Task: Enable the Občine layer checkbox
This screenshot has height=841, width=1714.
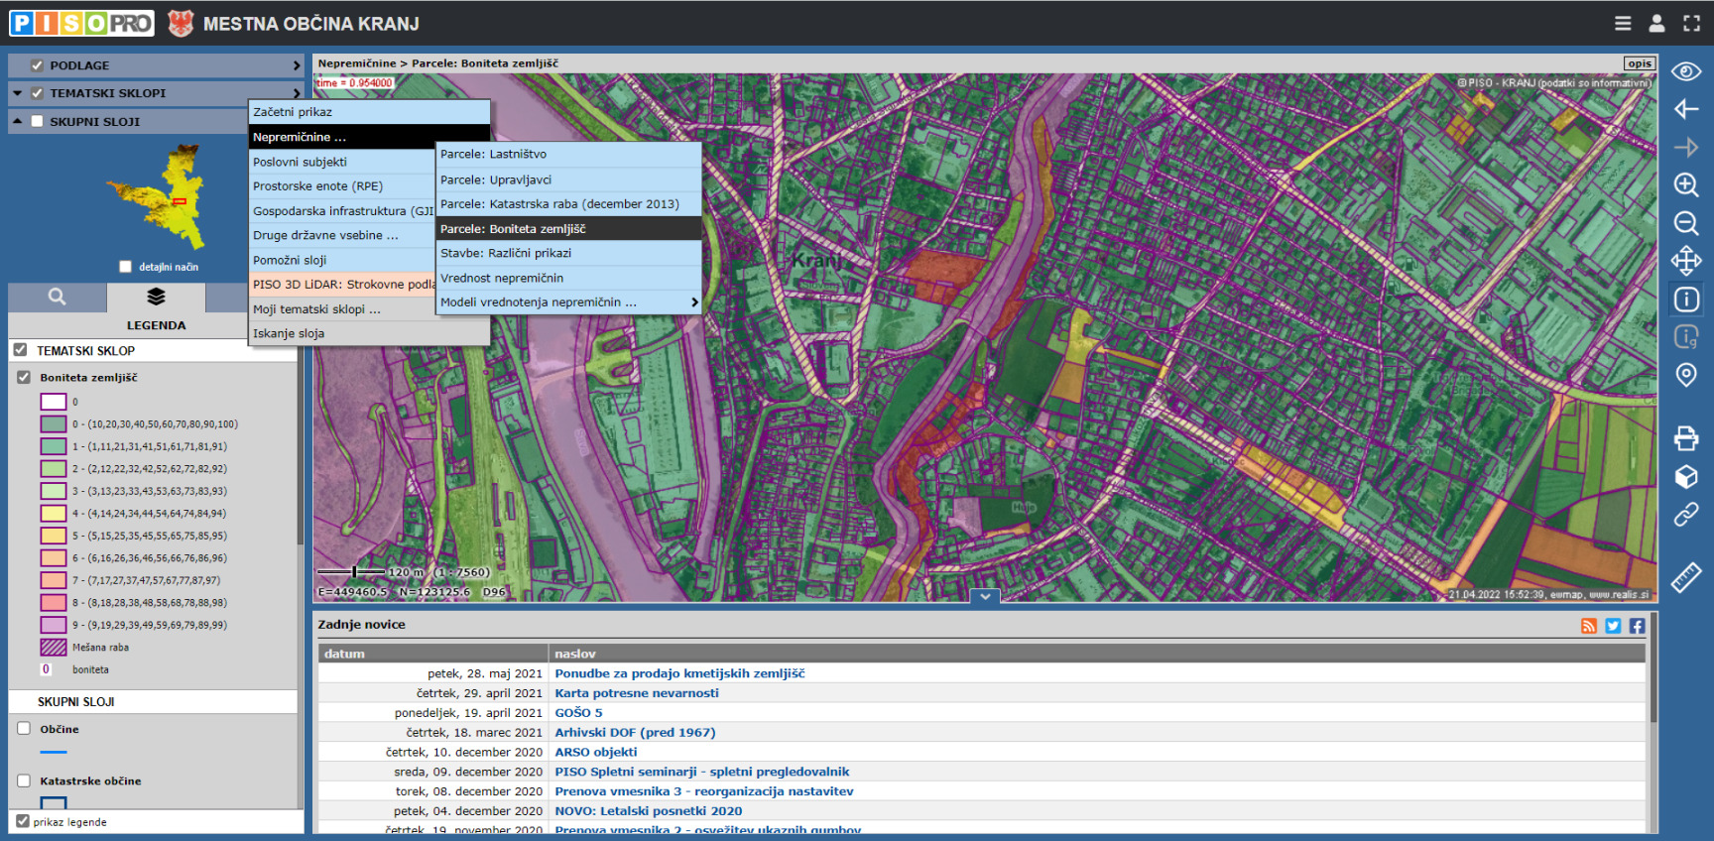Action: click(x=24, y=729)
